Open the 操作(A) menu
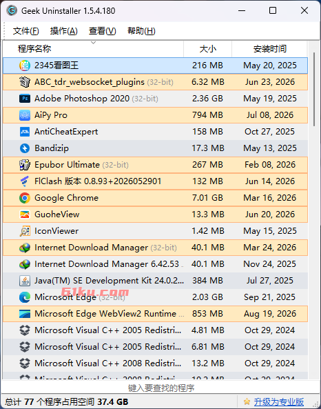Screen dimensions: 321x409 point(64,31)
